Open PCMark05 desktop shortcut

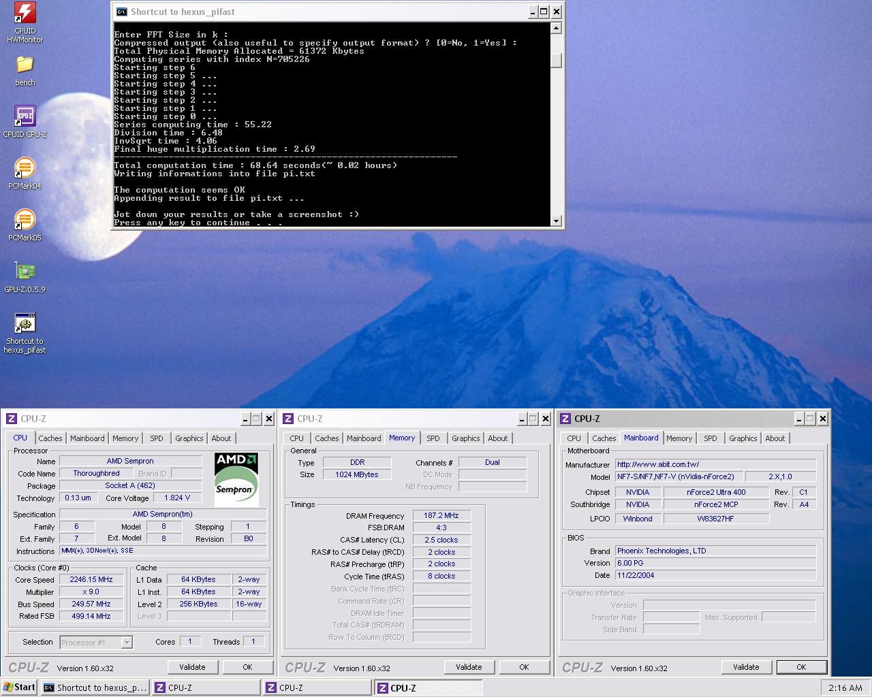(x=25, y=225)
